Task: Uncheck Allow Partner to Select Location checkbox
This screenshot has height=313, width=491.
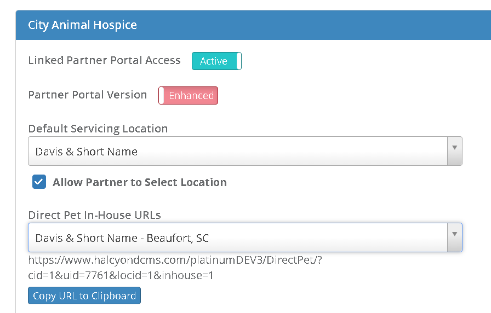Action: tap(39, 182)
